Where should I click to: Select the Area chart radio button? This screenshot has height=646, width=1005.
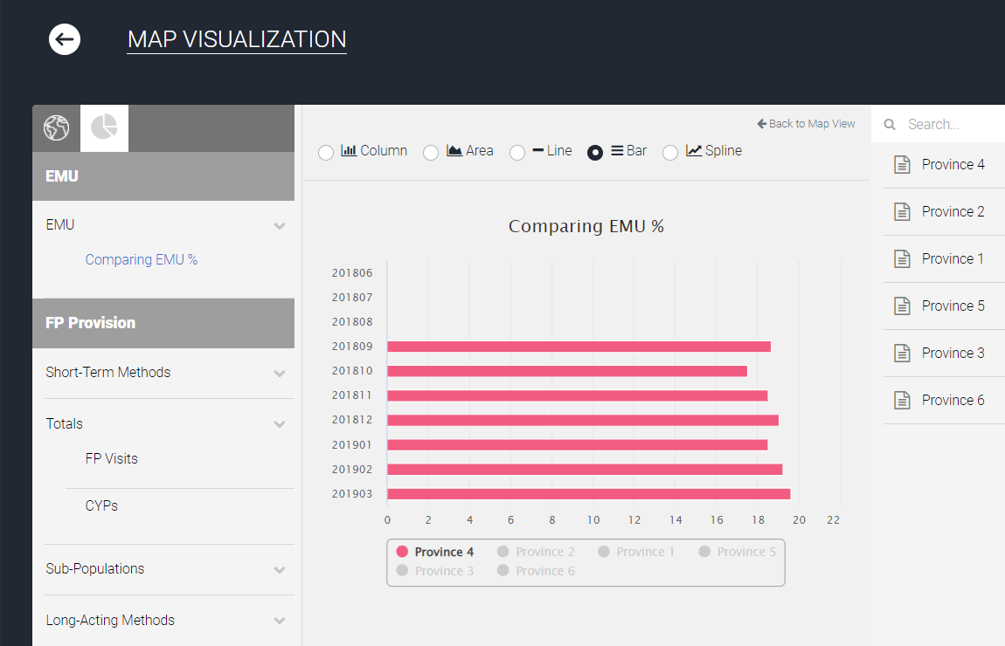(431, 153)
